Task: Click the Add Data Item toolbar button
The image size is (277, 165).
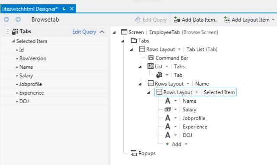Action: (196, 19)
